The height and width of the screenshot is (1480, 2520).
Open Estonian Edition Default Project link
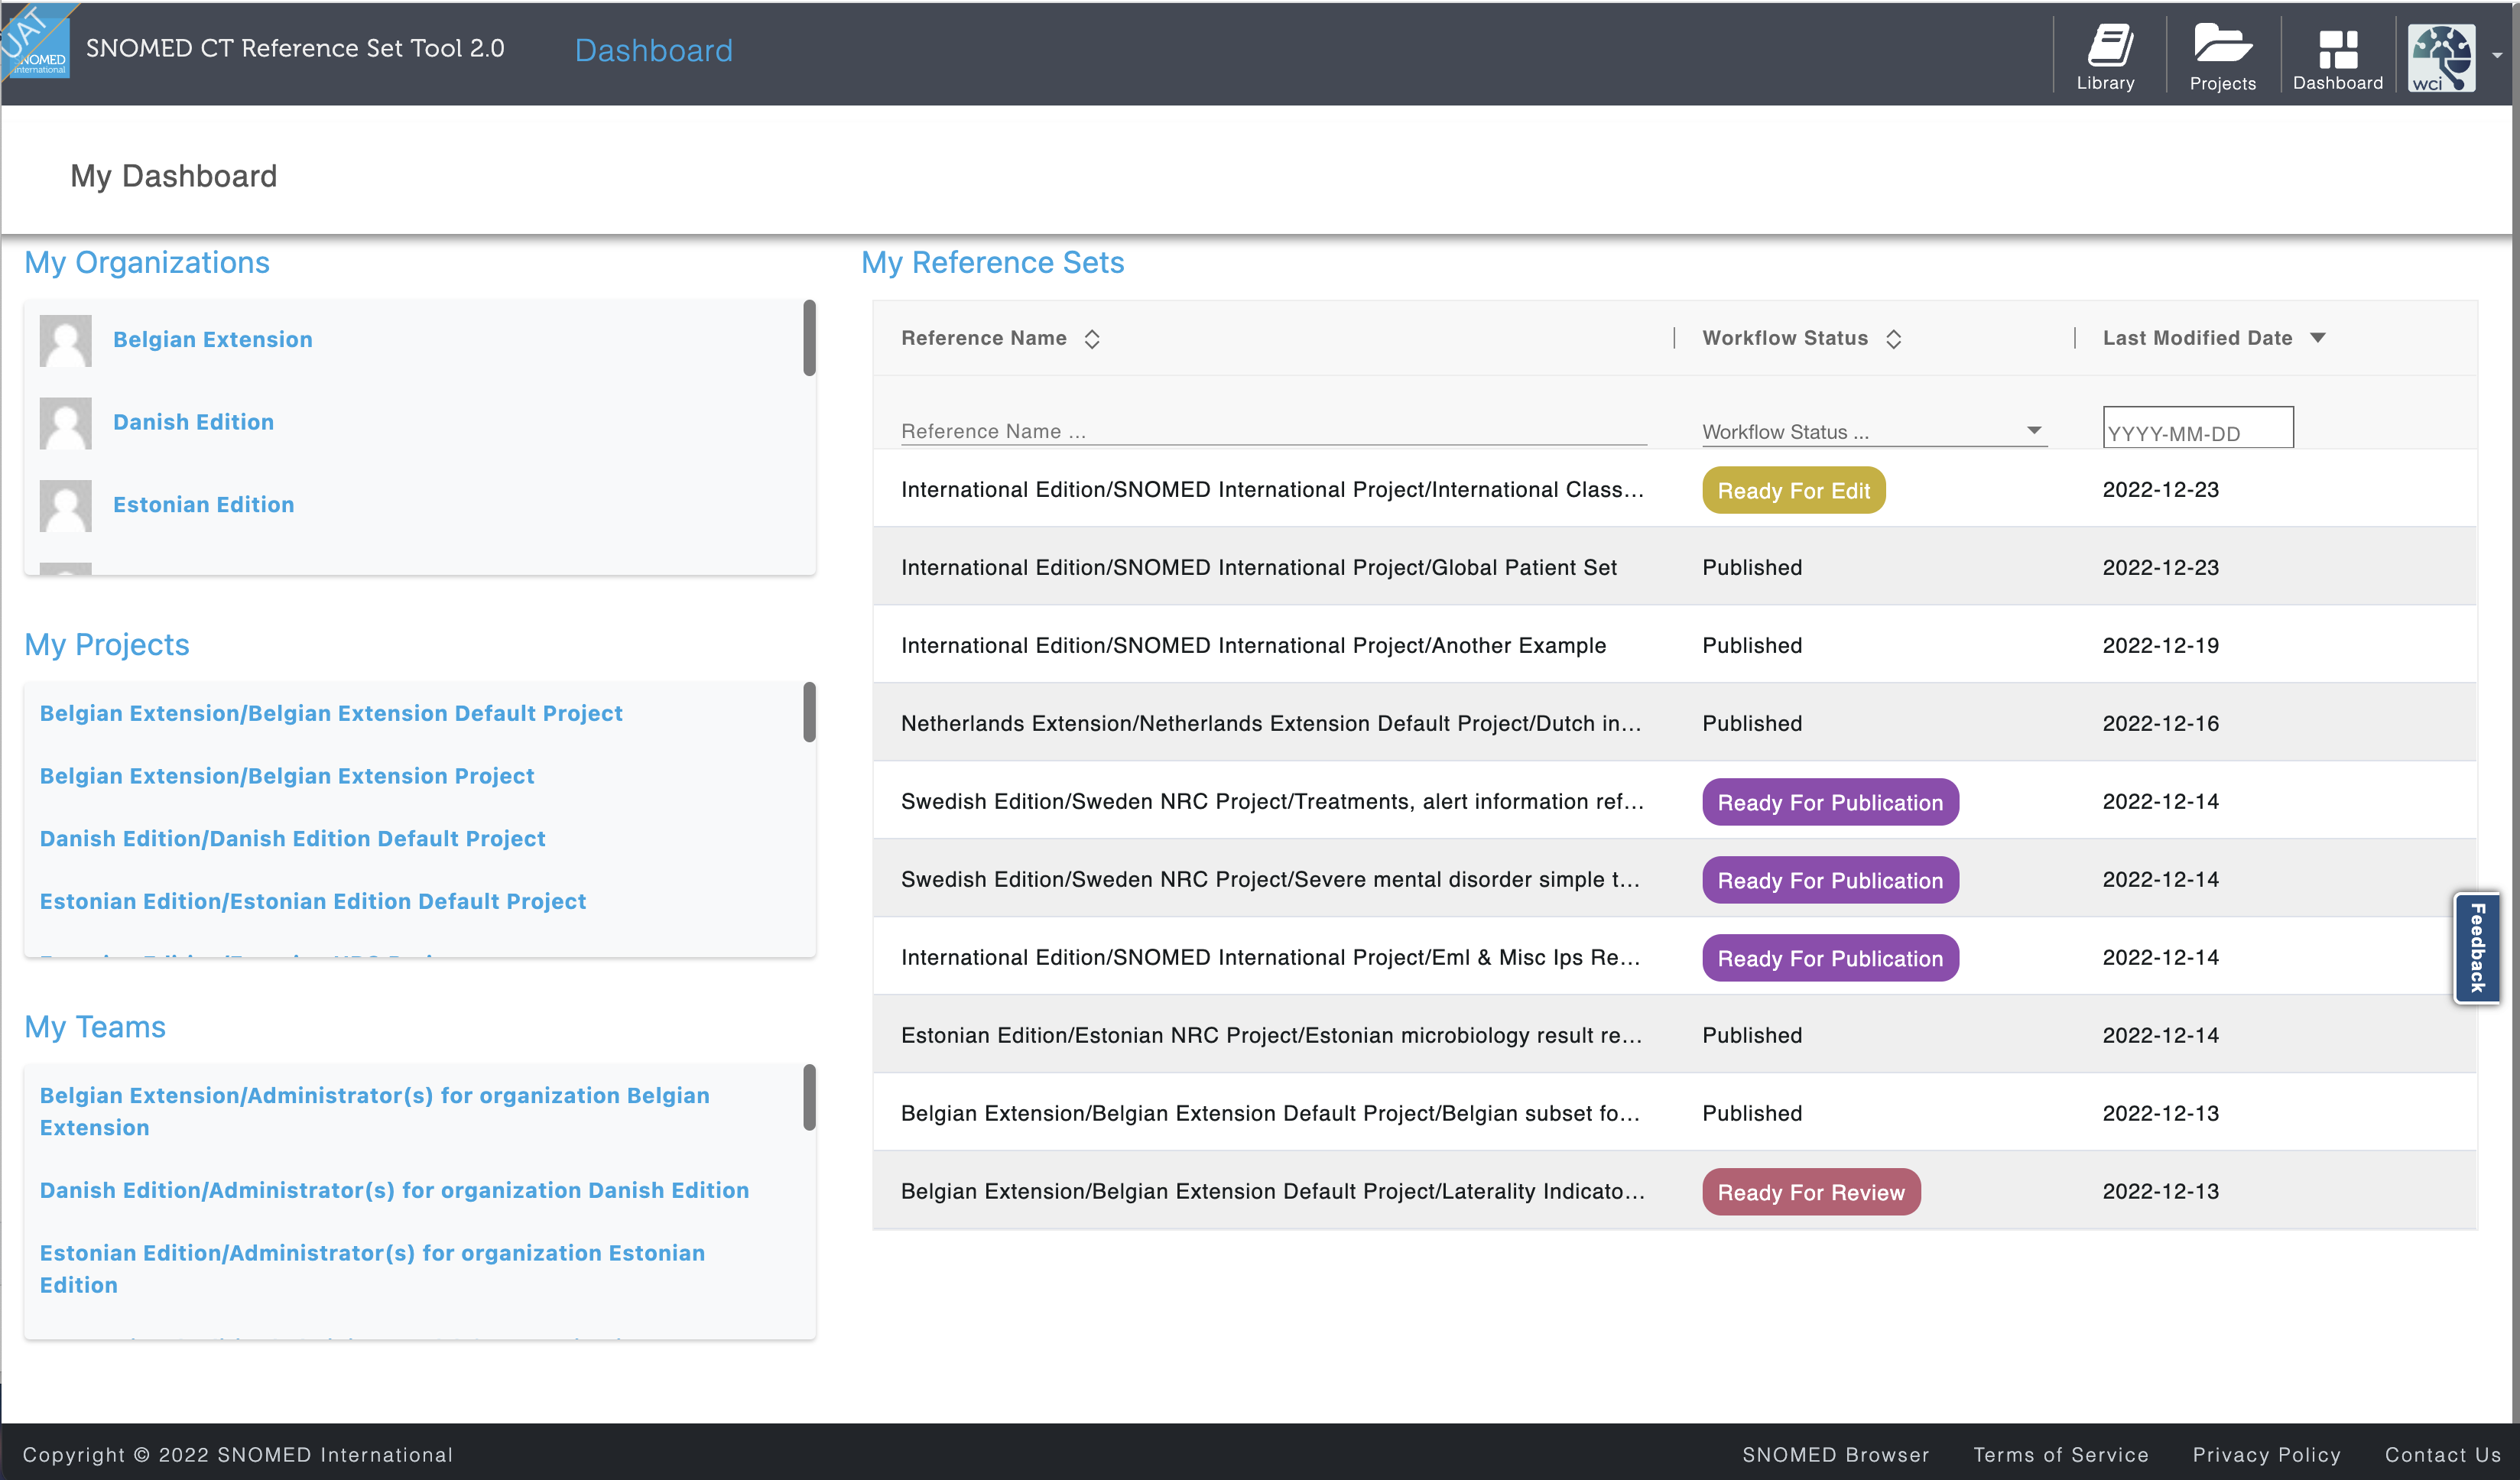point(313,902)
